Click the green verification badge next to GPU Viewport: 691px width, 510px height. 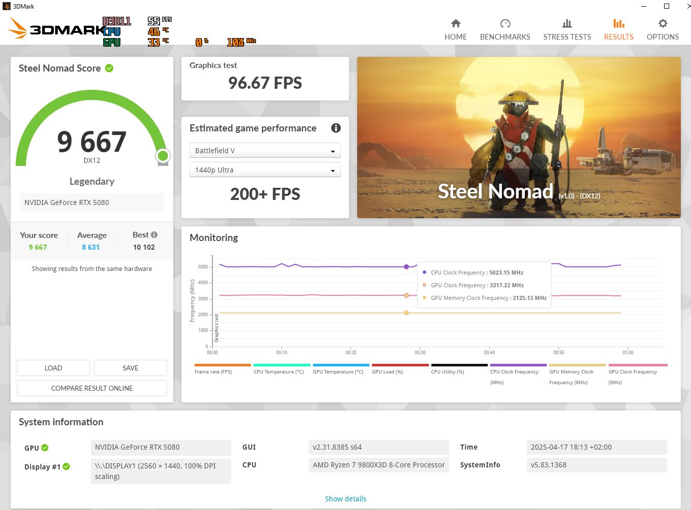(45, 448)
